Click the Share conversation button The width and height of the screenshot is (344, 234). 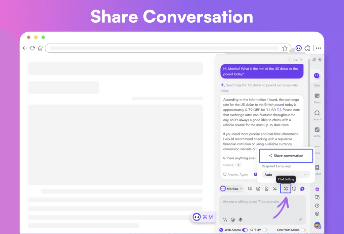click(x=286, y=156)
